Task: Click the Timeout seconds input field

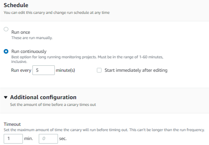Action: click(x=48, y=139)
